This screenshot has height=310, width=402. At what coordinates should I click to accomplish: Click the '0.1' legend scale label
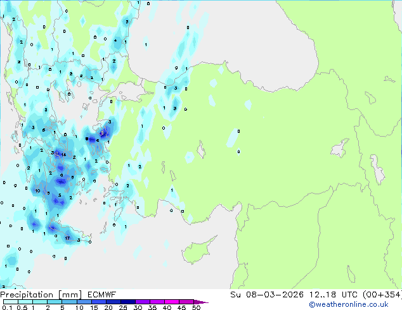(x=7, y=307)
